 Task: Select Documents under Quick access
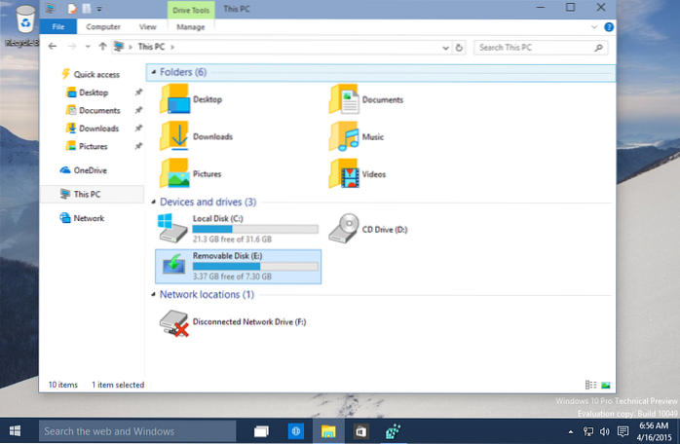point(93,110)
